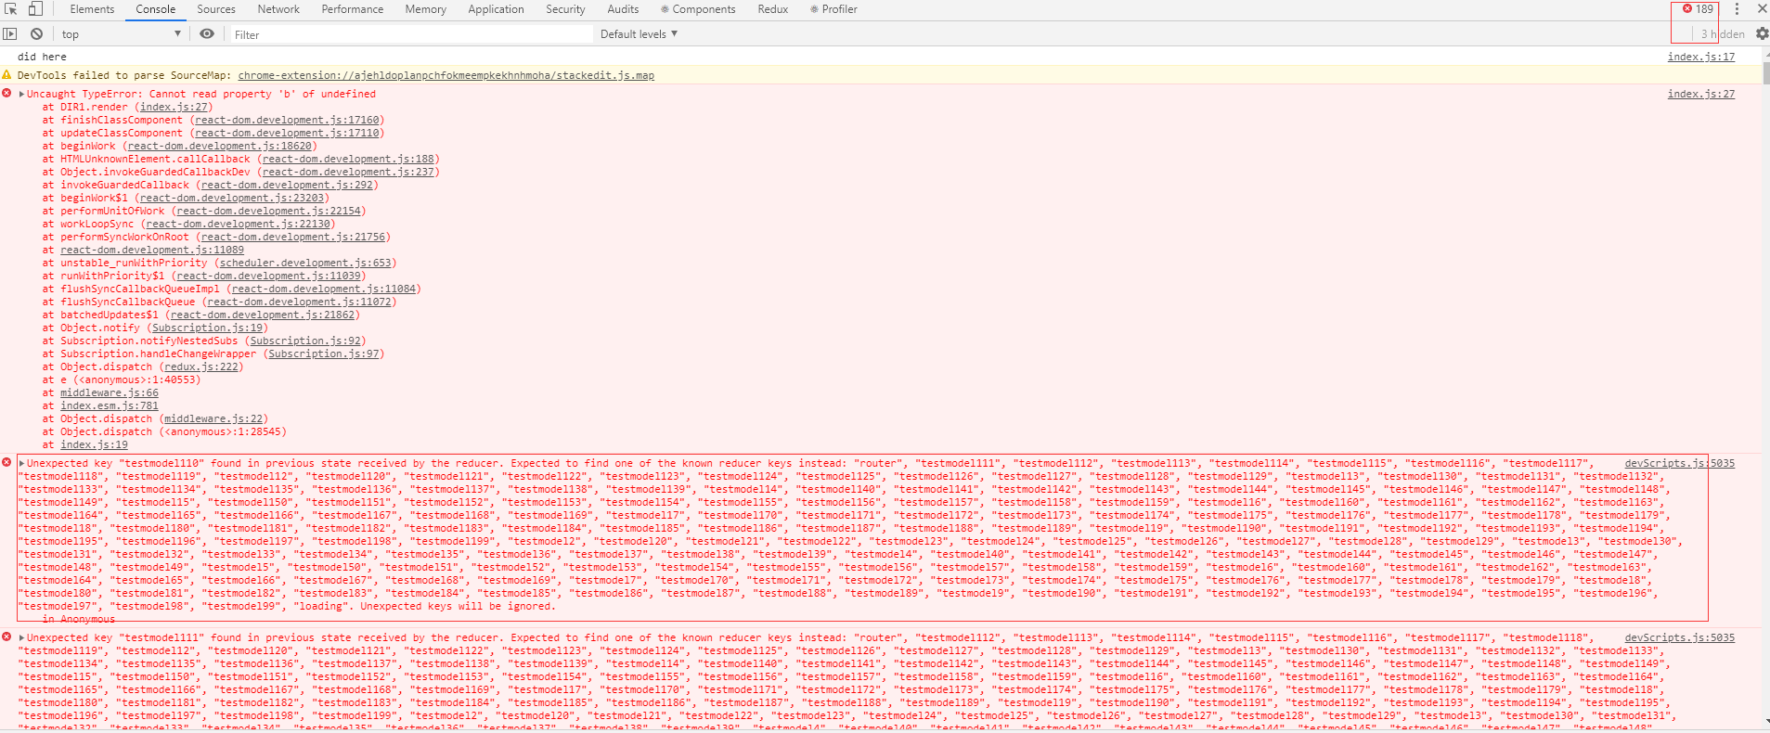This screenshot has width=1770, height=733.
Task: Open console settings gear
Action: point(1762,34)
